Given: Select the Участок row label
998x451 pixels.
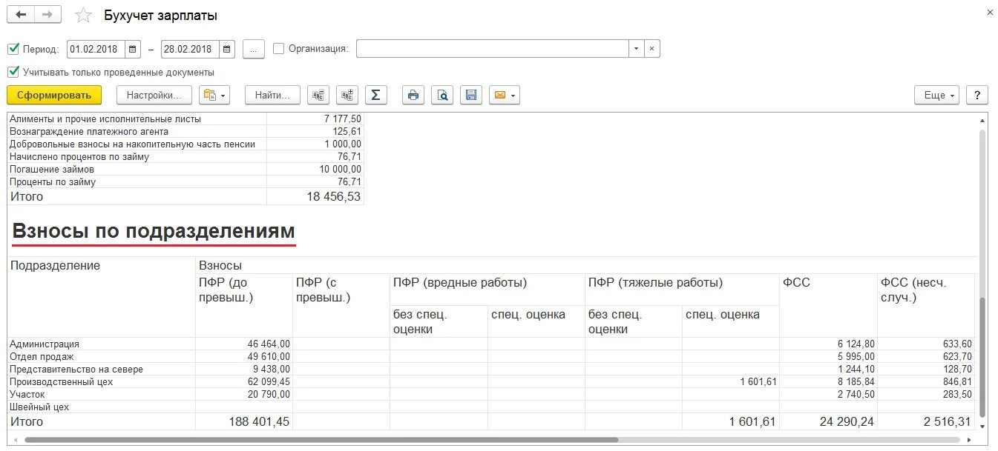Looking at the screenshot, I should coord(27,394).
